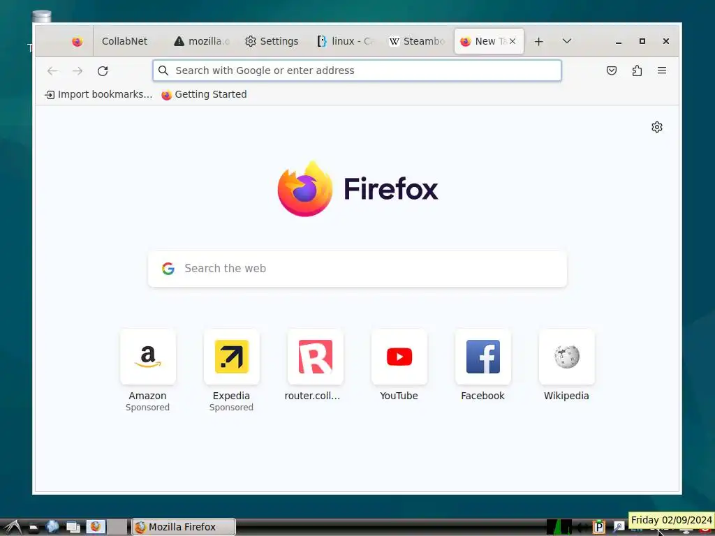Screen dimensions: 715x536
Task: Select Mozilla Firefox taskbar window button
Action: [x=184, y=527]
